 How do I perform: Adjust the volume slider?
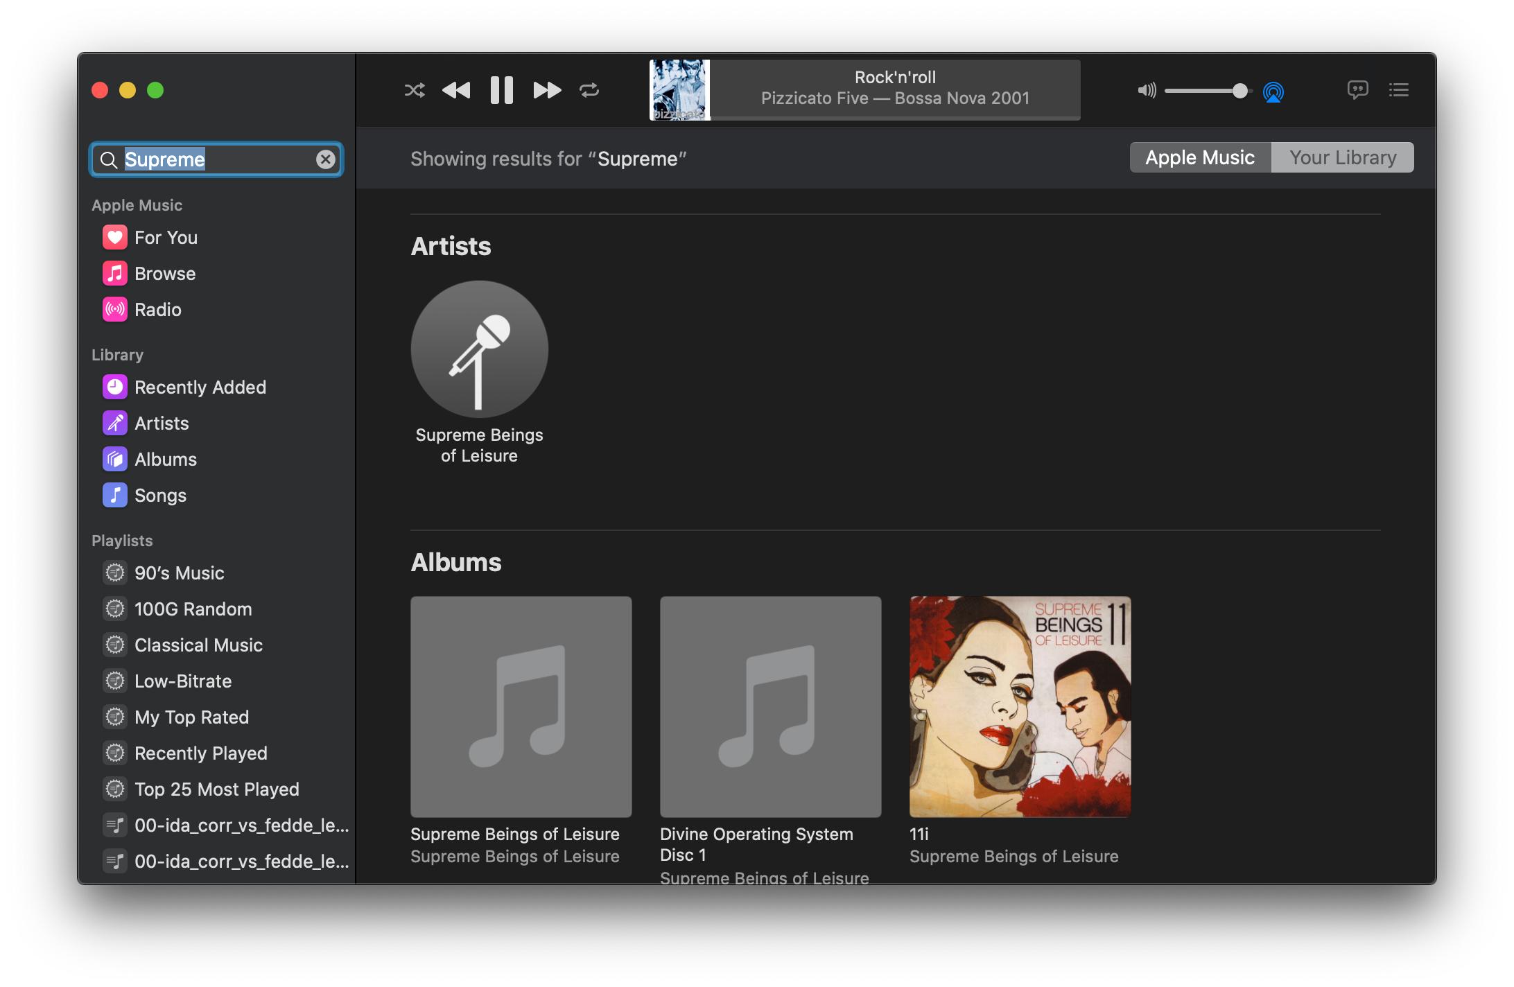tap(1240, 89)
